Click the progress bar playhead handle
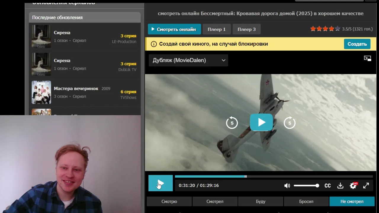Viewport: 379px width, 213px height. click(x=245, y=177)
